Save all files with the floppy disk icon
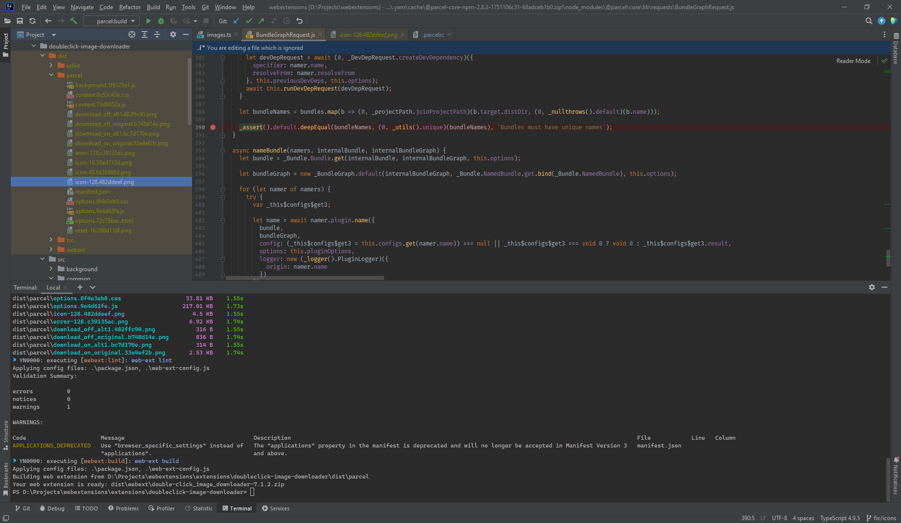 tap(20, 21)
